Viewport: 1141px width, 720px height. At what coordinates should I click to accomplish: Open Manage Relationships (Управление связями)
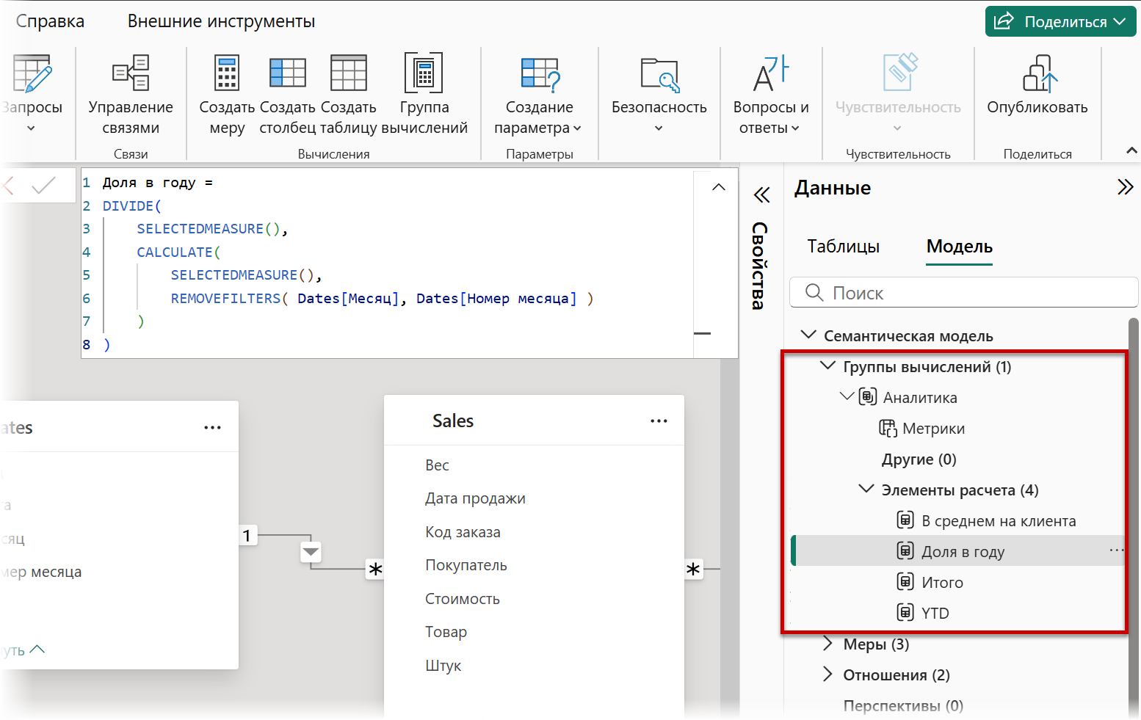point(131,74)
